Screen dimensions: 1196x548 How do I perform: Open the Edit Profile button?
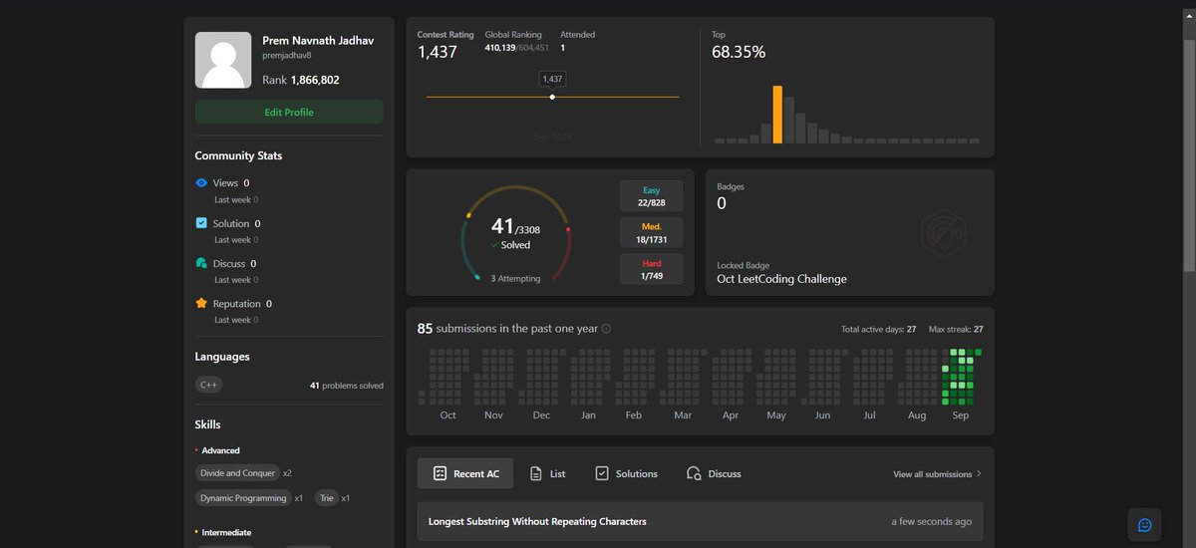289,113
